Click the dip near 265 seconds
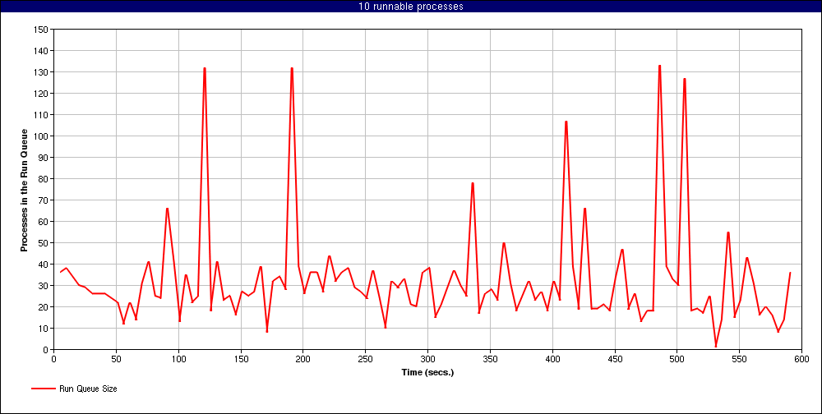This screenshot has width=822, height=414. [386, 328]
